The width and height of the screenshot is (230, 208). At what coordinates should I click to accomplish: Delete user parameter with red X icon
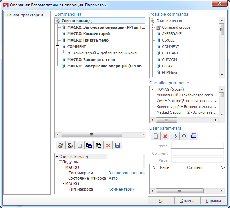(165, 136)
